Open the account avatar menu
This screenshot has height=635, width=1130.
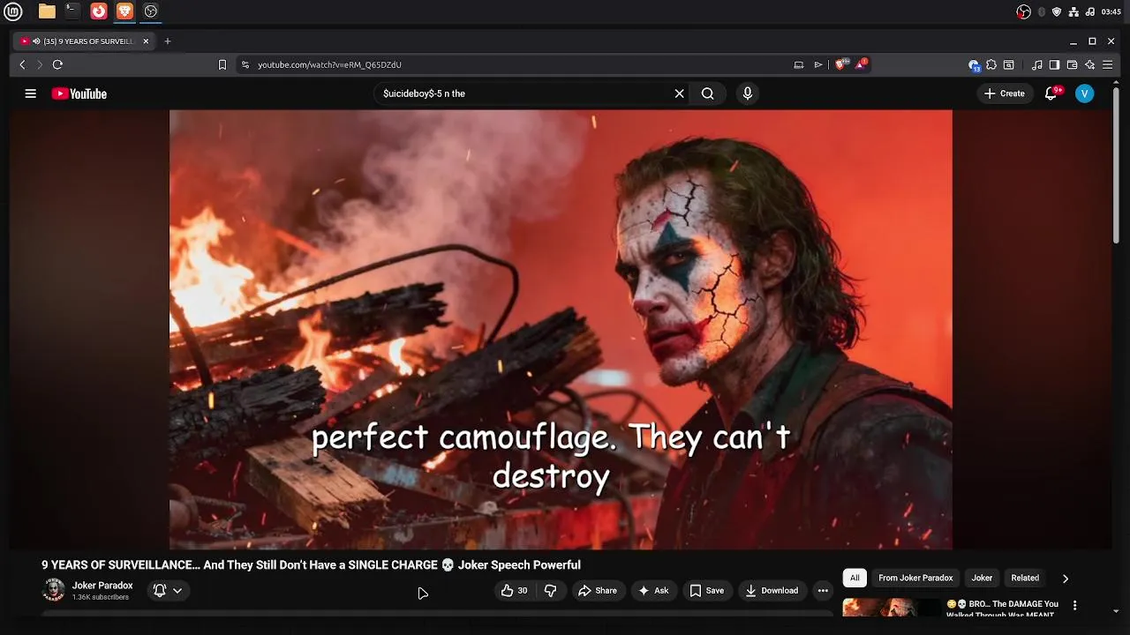click(1084, 93)
